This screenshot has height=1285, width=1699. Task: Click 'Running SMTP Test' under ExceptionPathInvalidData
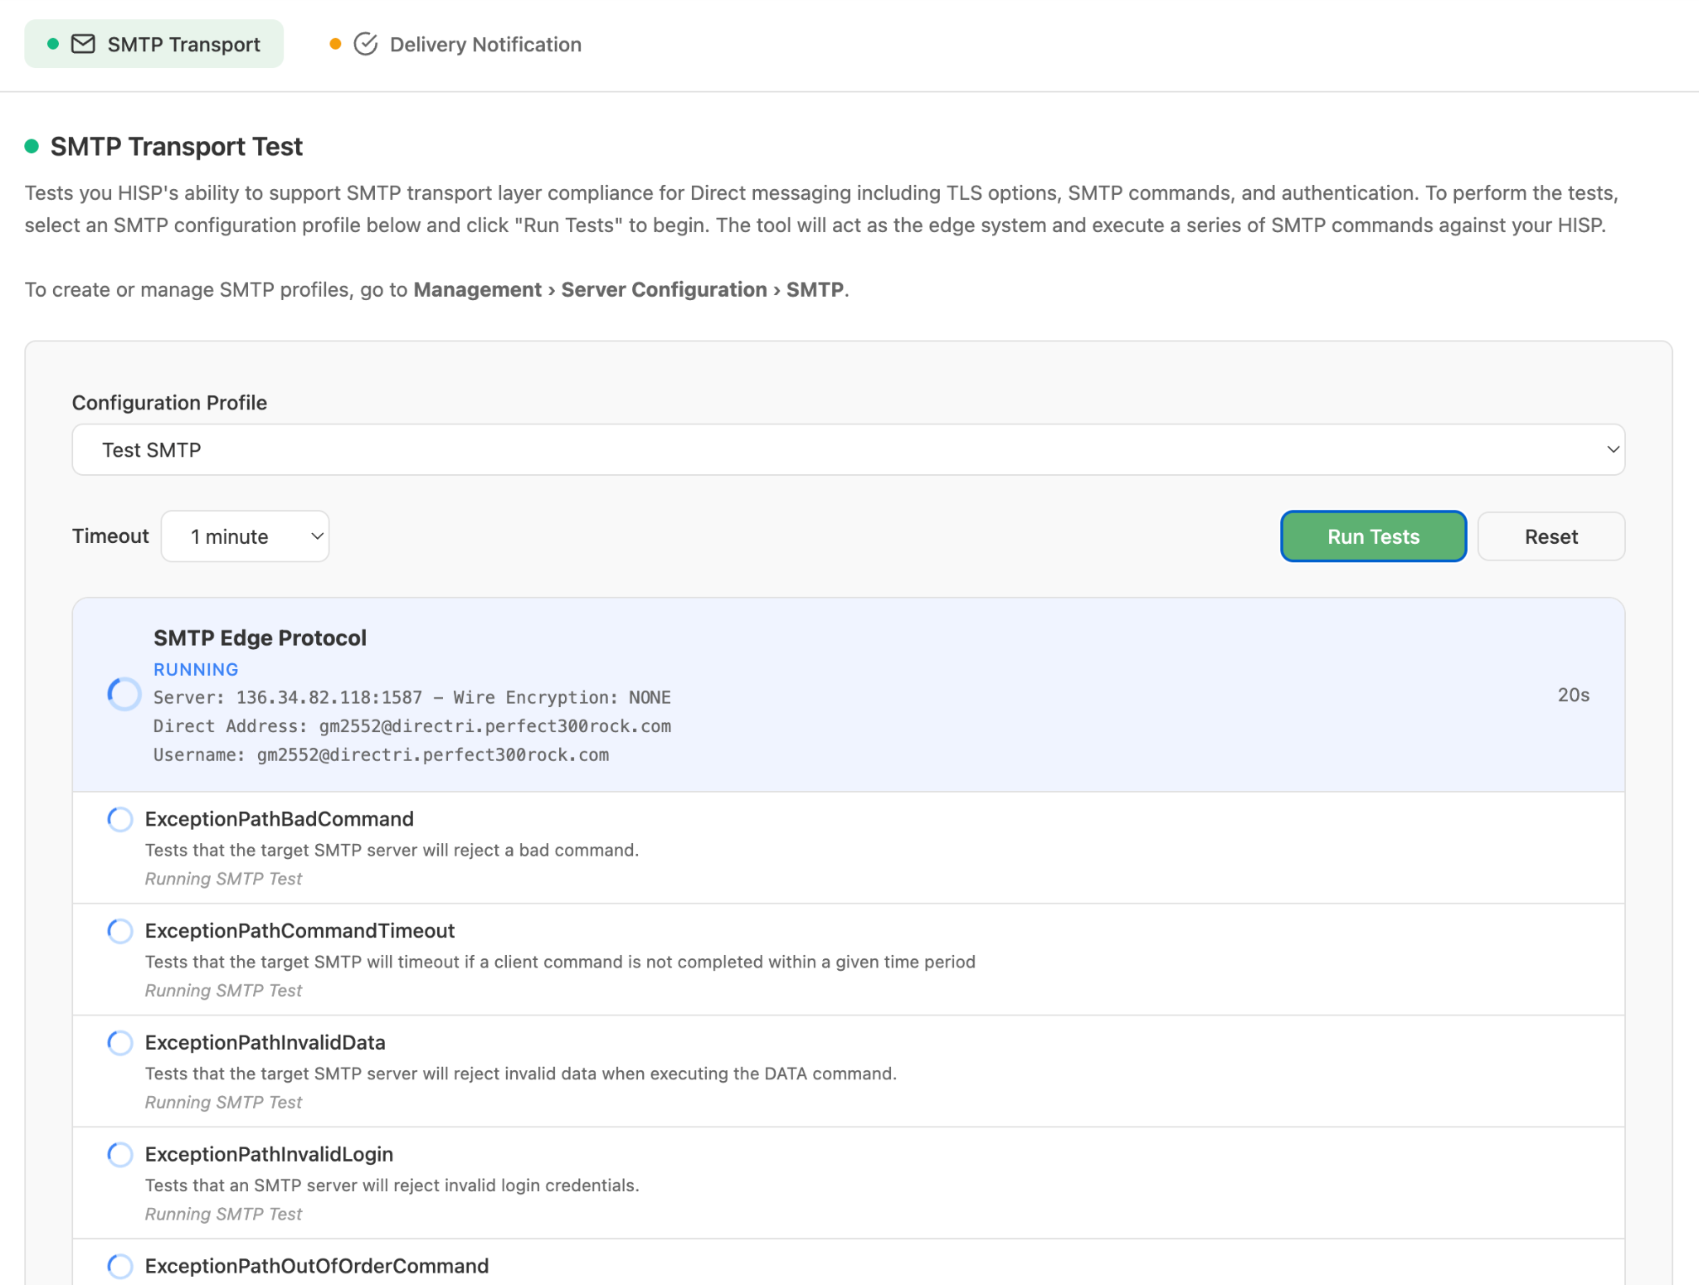click(x=223, y=1103)
